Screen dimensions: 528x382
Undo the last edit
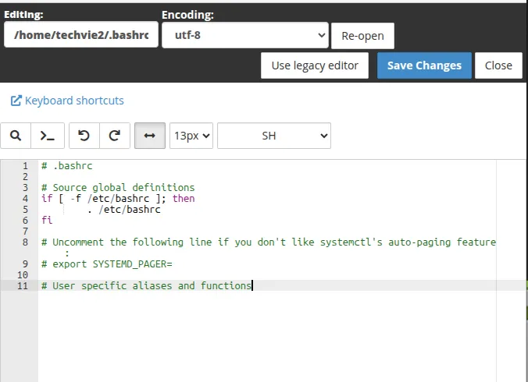(84, 136)
